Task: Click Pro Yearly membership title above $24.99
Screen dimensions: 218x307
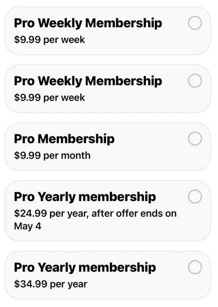Action: pos(85,197)
